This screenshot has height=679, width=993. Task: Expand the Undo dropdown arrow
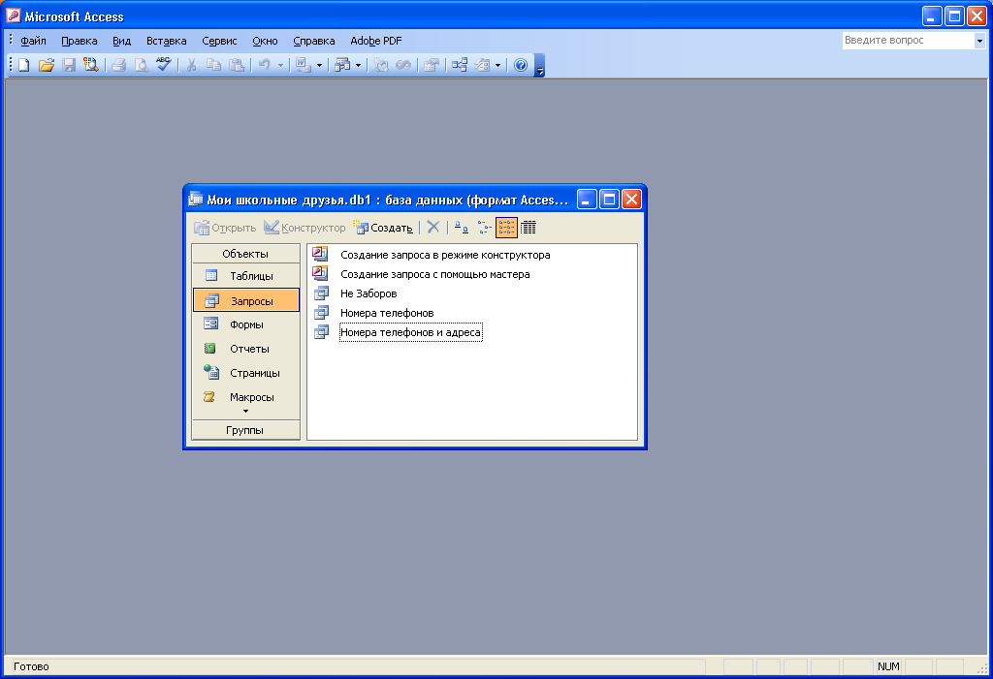280,65
